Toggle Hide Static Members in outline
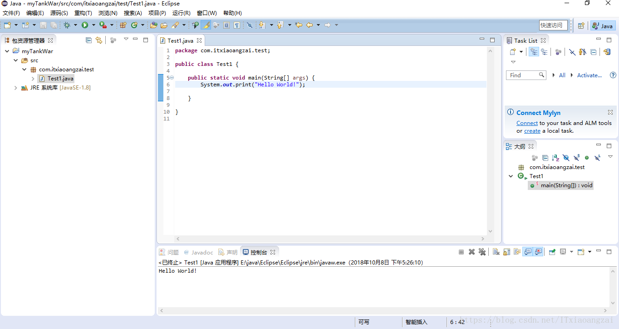This screenshot has width=619, height=329. tap(576, 158)
